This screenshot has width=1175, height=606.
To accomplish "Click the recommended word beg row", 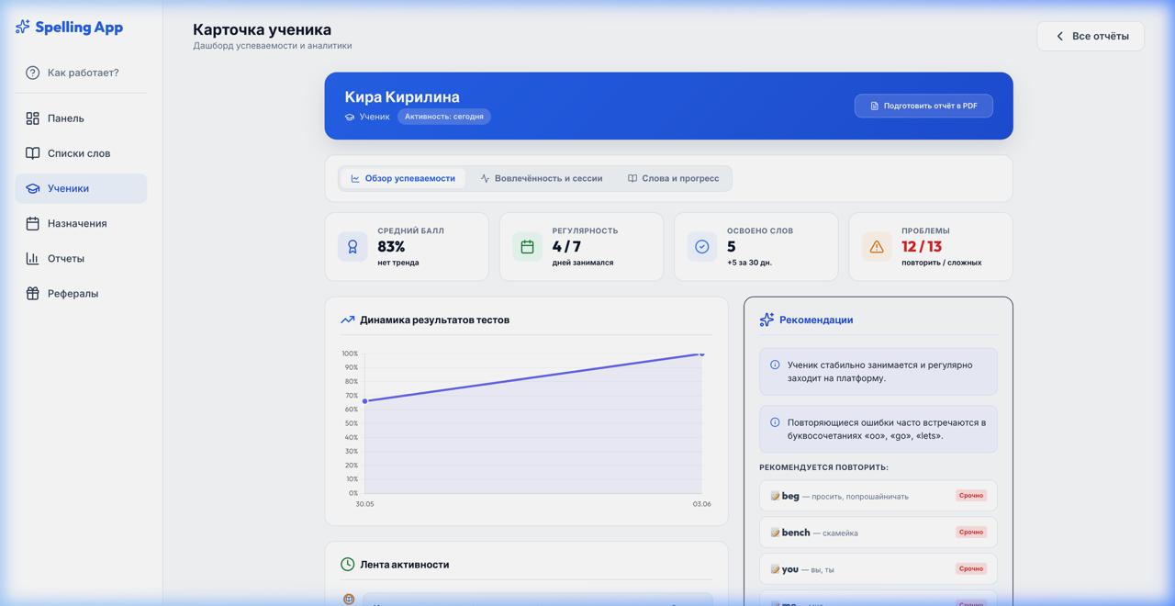I will pyautogui.click(x=878, y=496).
